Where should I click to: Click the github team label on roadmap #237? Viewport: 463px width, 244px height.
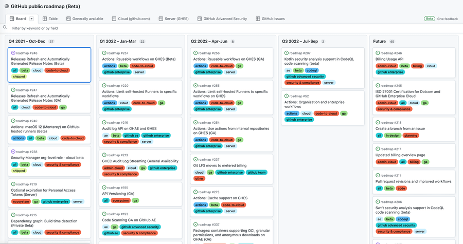click(257, 173)
